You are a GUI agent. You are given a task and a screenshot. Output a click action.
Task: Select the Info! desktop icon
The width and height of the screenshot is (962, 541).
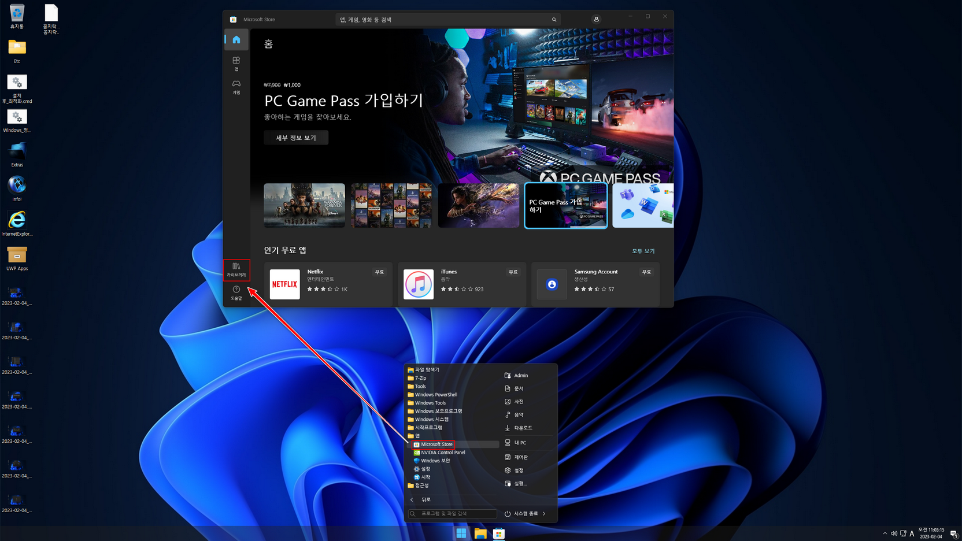coord(17,189)
